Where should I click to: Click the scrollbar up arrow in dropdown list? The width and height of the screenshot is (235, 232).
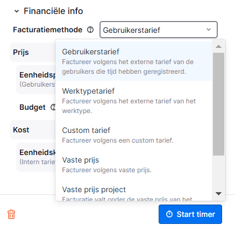(x=218, y=46)
